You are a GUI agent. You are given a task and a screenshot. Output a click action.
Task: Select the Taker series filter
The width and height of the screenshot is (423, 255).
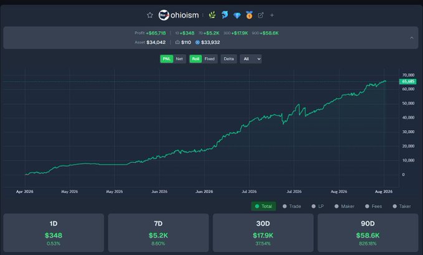(402, 206)
